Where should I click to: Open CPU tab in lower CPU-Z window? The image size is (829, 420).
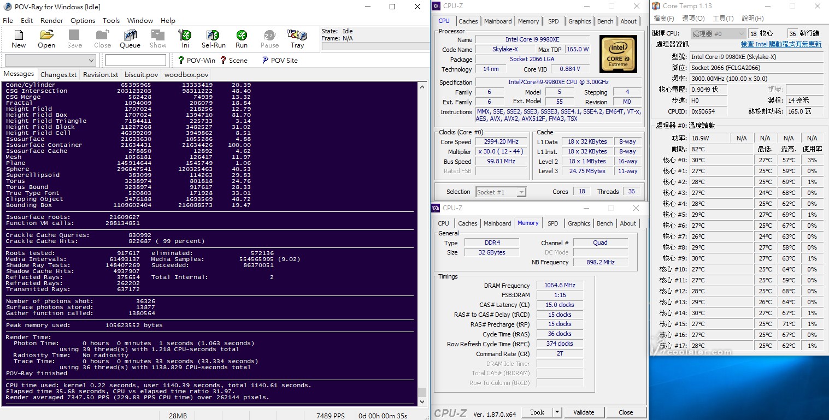444,223
